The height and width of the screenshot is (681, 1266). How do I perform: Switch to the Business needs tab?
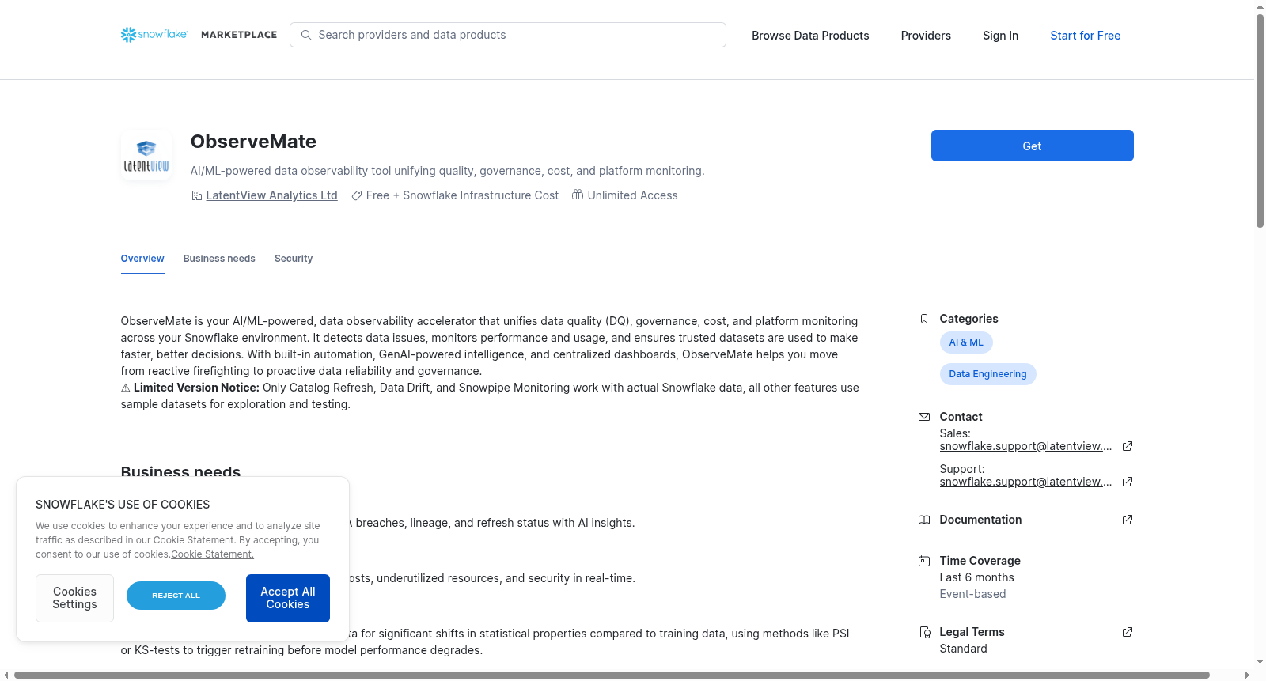pos(219,259)
